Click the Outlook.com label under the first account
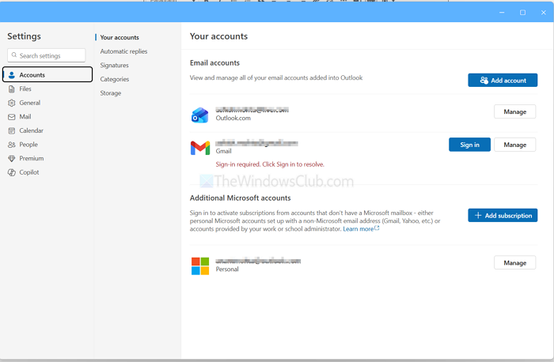 [233, 118]
